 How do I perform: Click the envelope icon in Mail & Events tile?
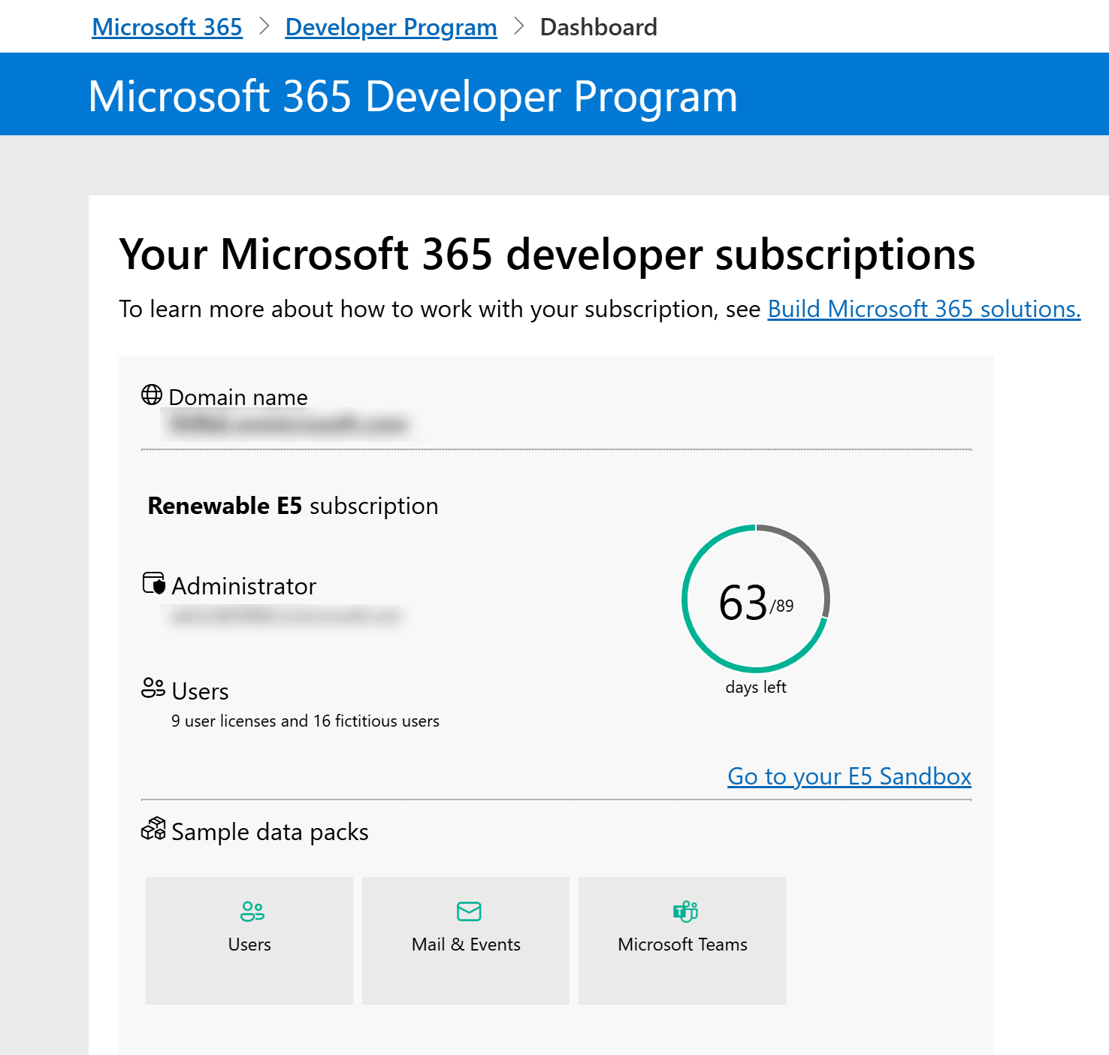click(x=469, y=911)
